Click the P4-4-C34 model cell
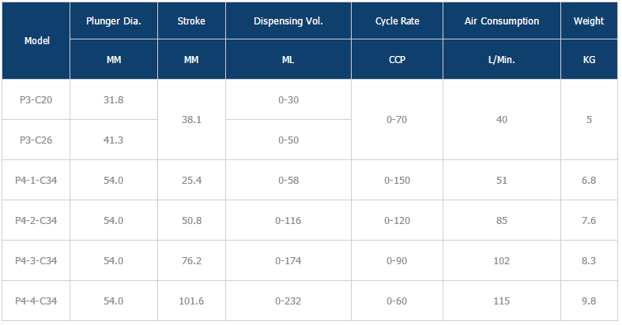This screenshot has width=622, height=325. tap(36, 301)
